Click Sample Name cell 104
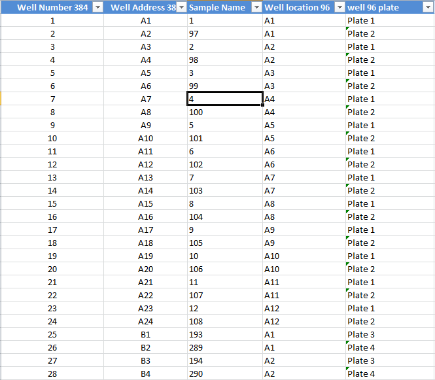 coord(225,216)
